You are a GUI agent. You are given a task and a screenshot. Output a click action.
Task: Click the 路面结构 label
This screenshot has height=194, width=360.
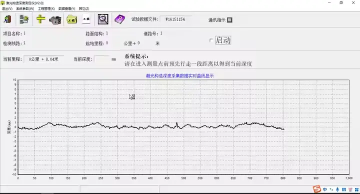[x=95, y=33]
